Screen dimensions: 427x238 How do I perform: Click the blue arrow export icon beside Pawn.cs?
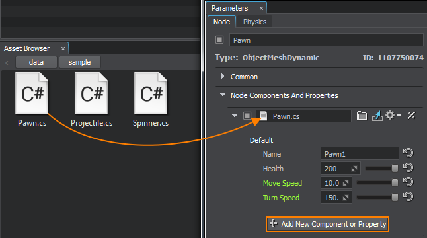coord(377,116)
